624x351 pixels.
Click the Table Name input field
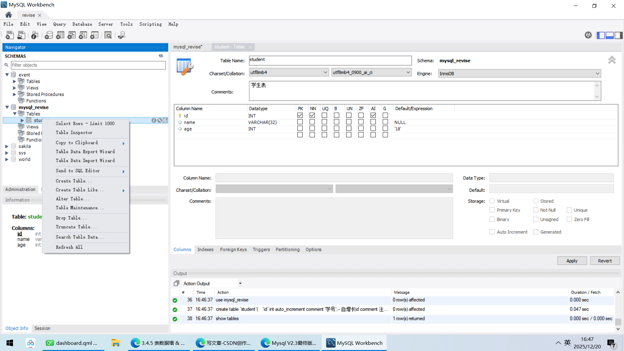click(330, 60)
